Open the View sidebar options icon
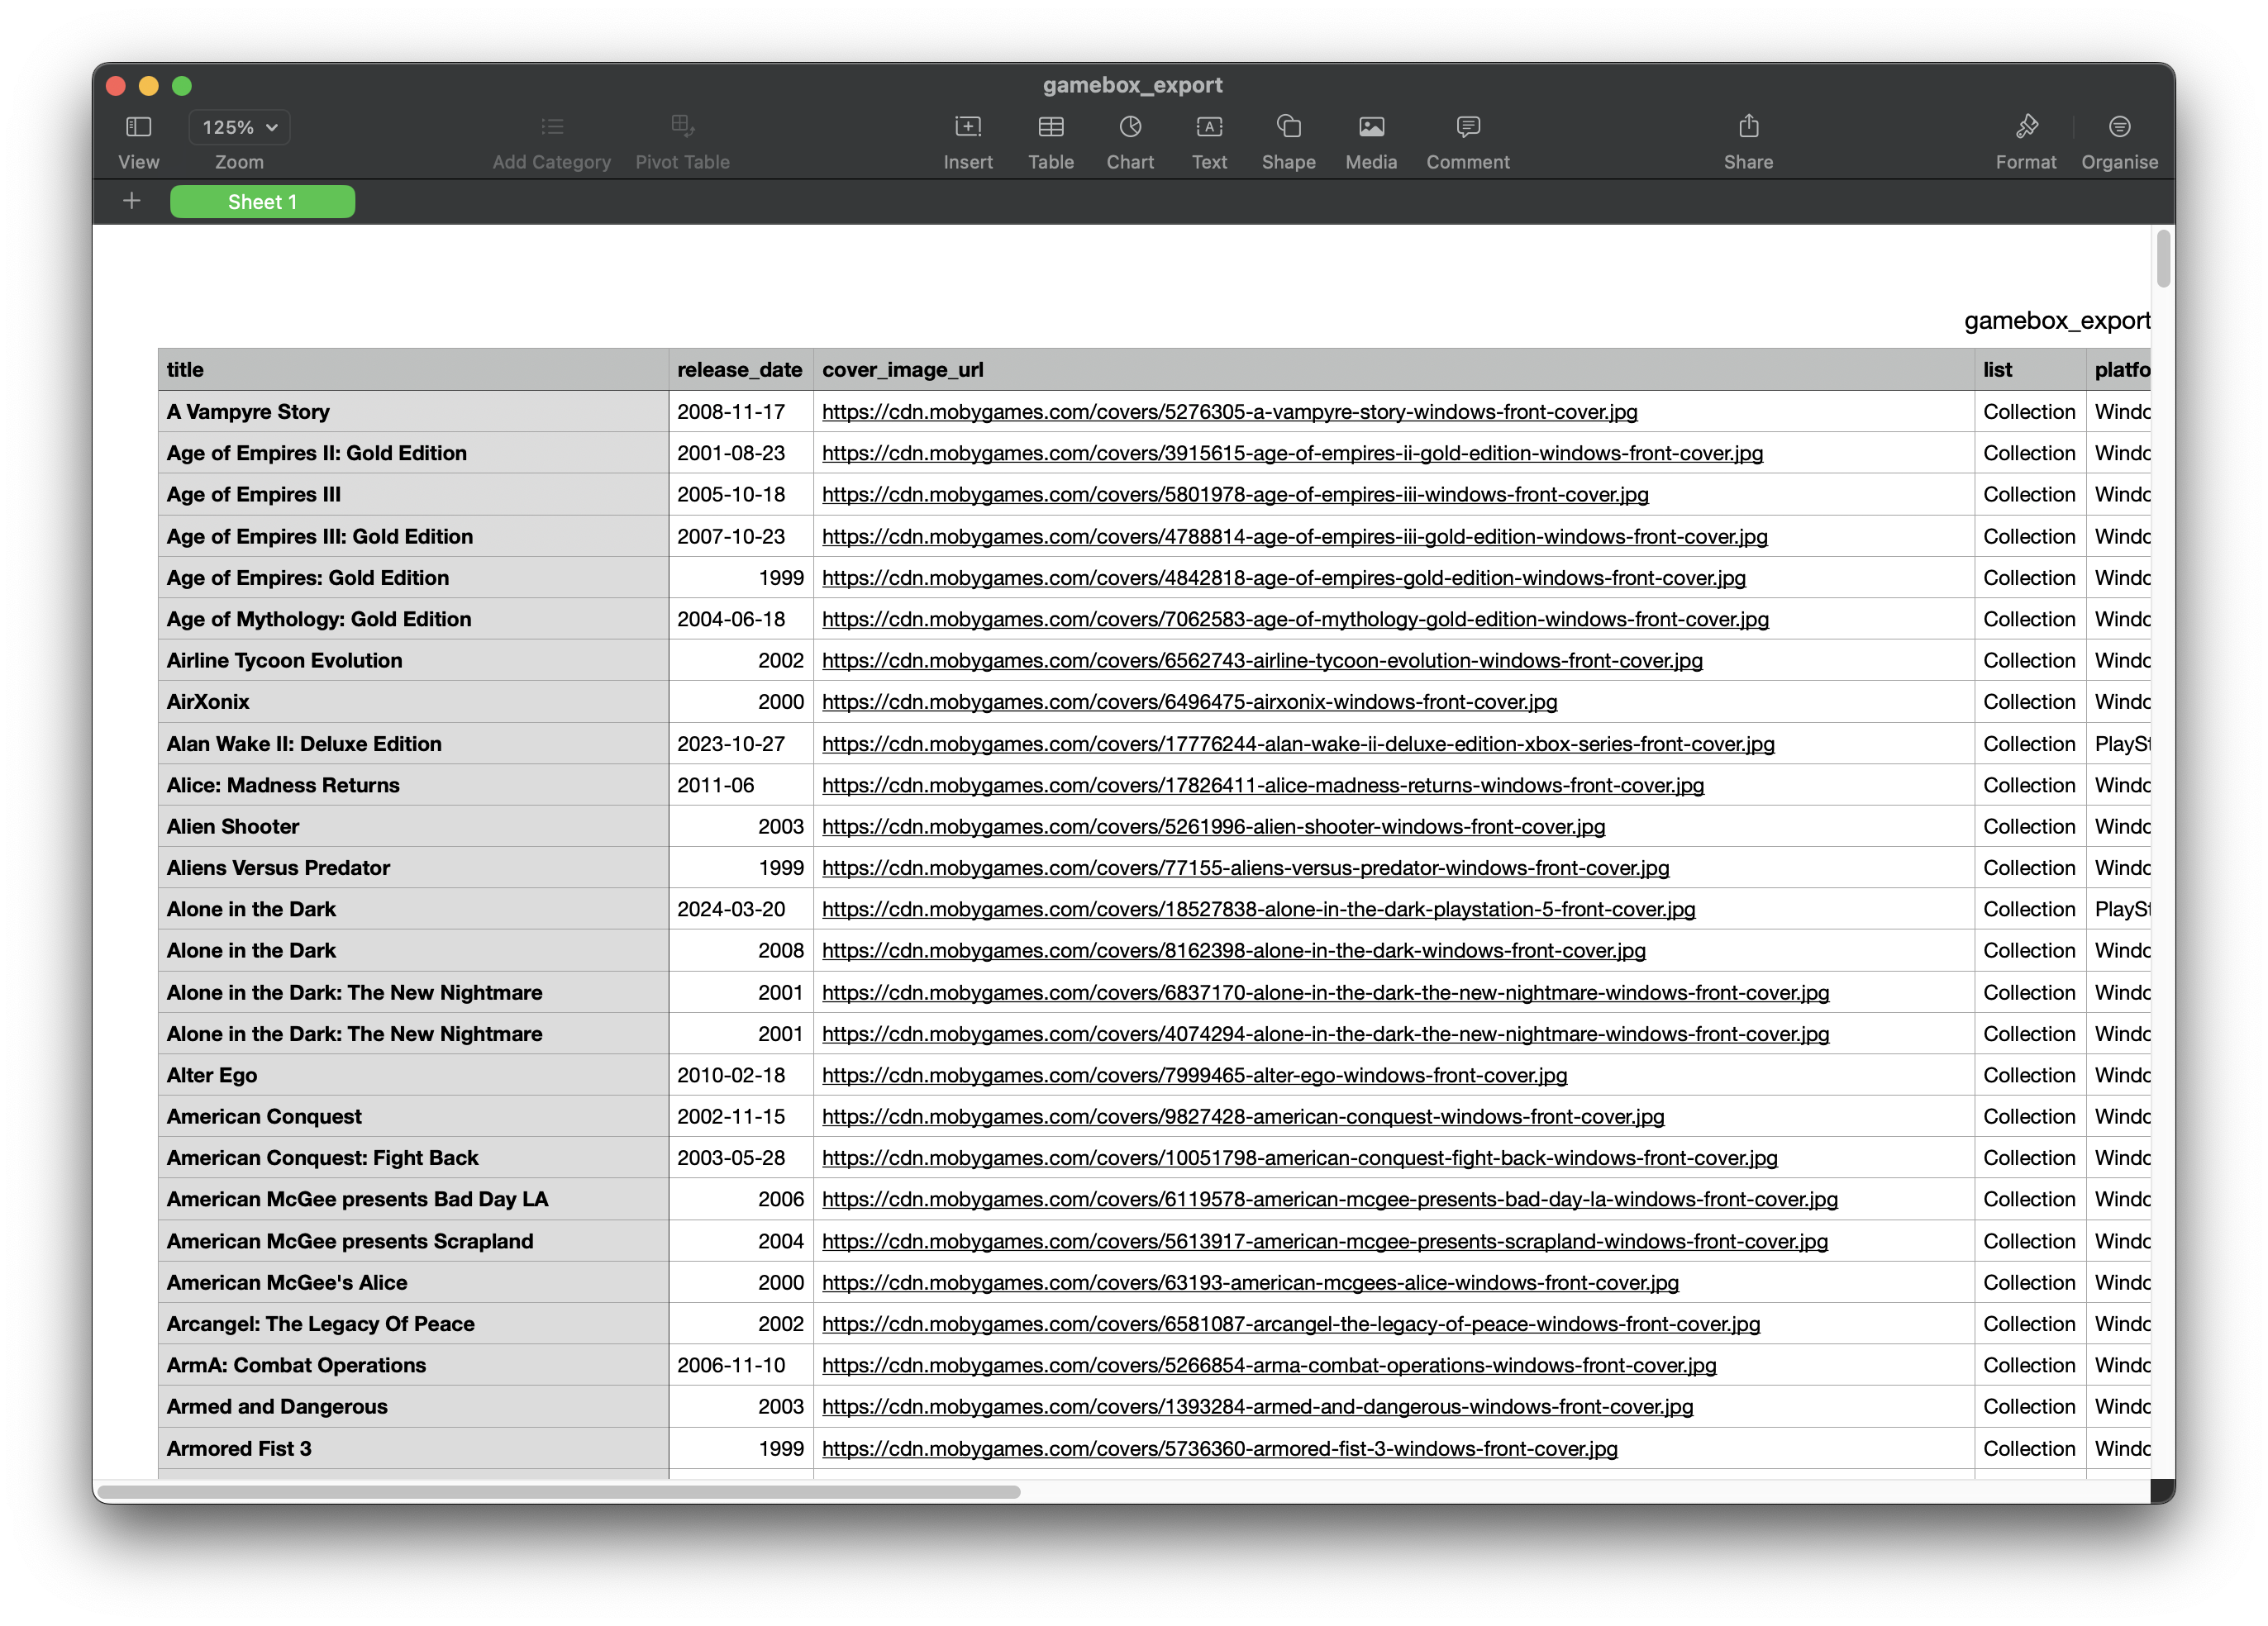Viewport: 2268px width, 1626px height. click(x=138, y=127)
